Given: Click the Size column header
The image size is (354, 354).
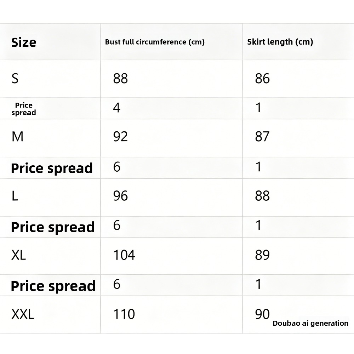Looking at the screenshot, I should pyautogui.click(x=24, y=42).
